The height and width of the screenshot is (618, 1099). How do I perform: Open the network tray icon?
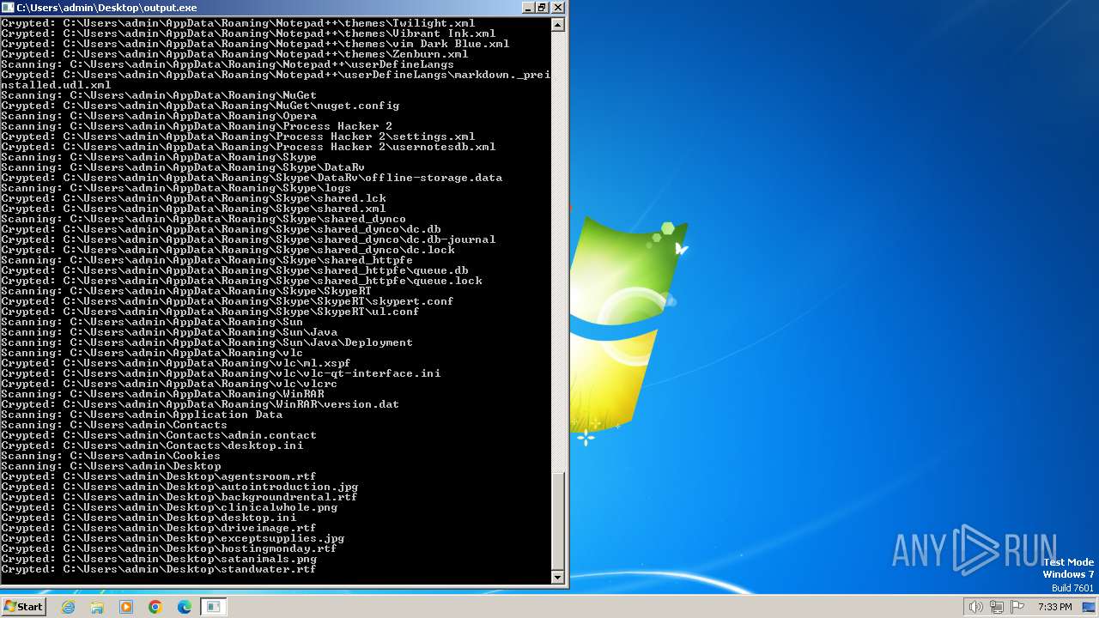tap(997, 607)
